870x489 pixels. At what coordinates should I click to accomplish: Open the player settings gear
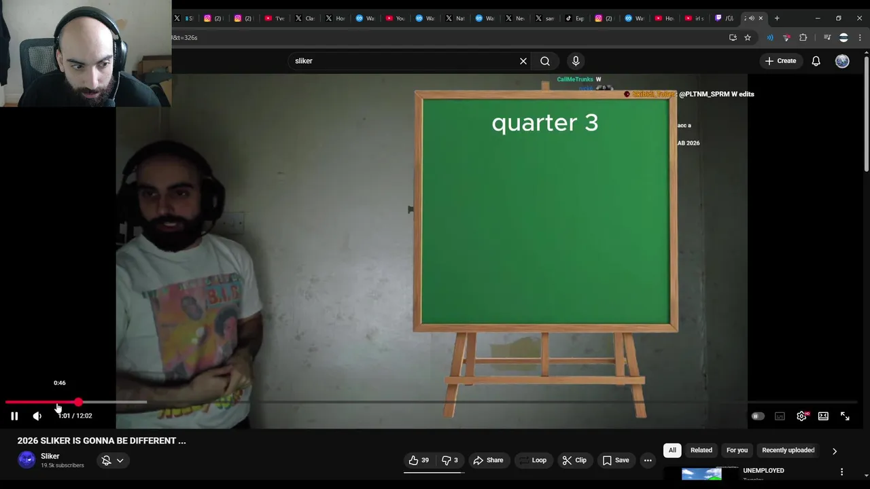802,416
